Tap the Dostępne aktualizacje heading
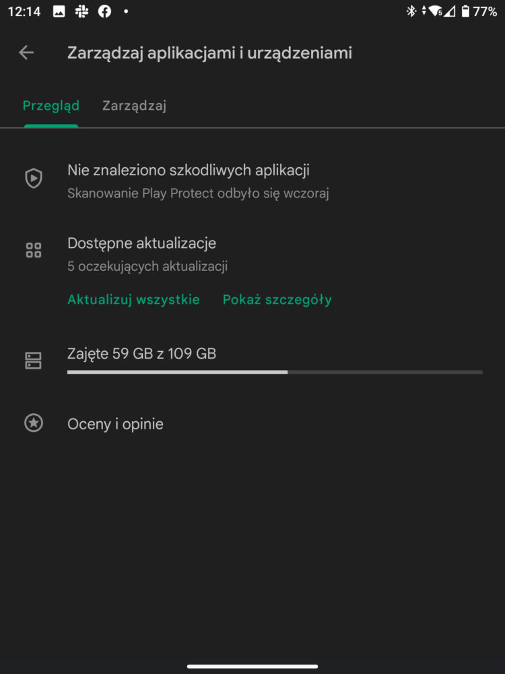Screen dimensions: 505x674 [x=141, y=243]
